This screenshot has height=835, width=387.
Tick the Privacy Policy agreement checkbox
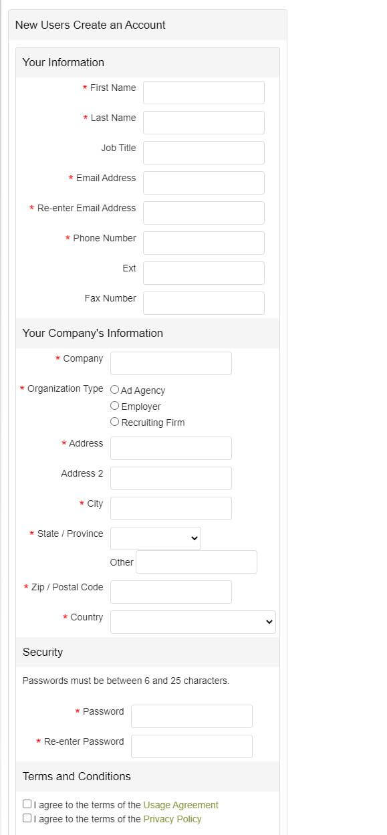[x=27, y=818]
